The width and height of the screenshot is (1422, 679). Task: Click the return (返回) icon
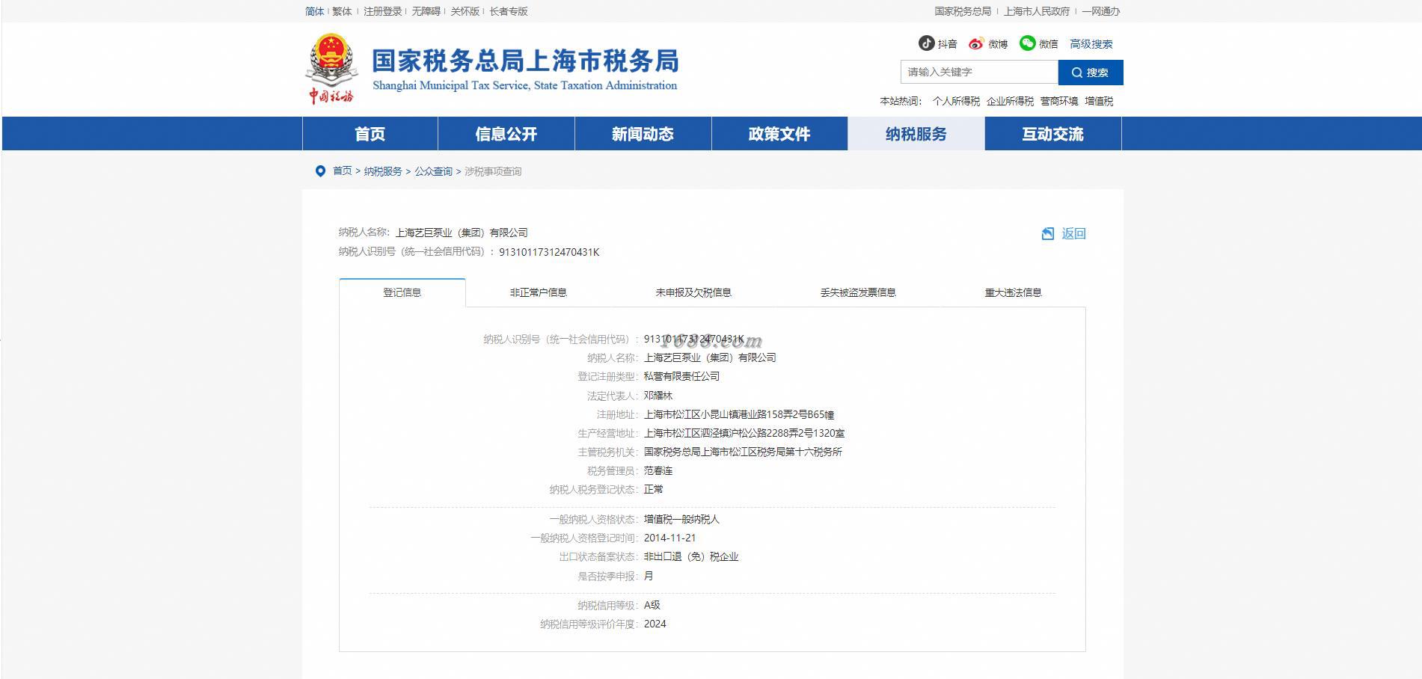point(1048,234)
